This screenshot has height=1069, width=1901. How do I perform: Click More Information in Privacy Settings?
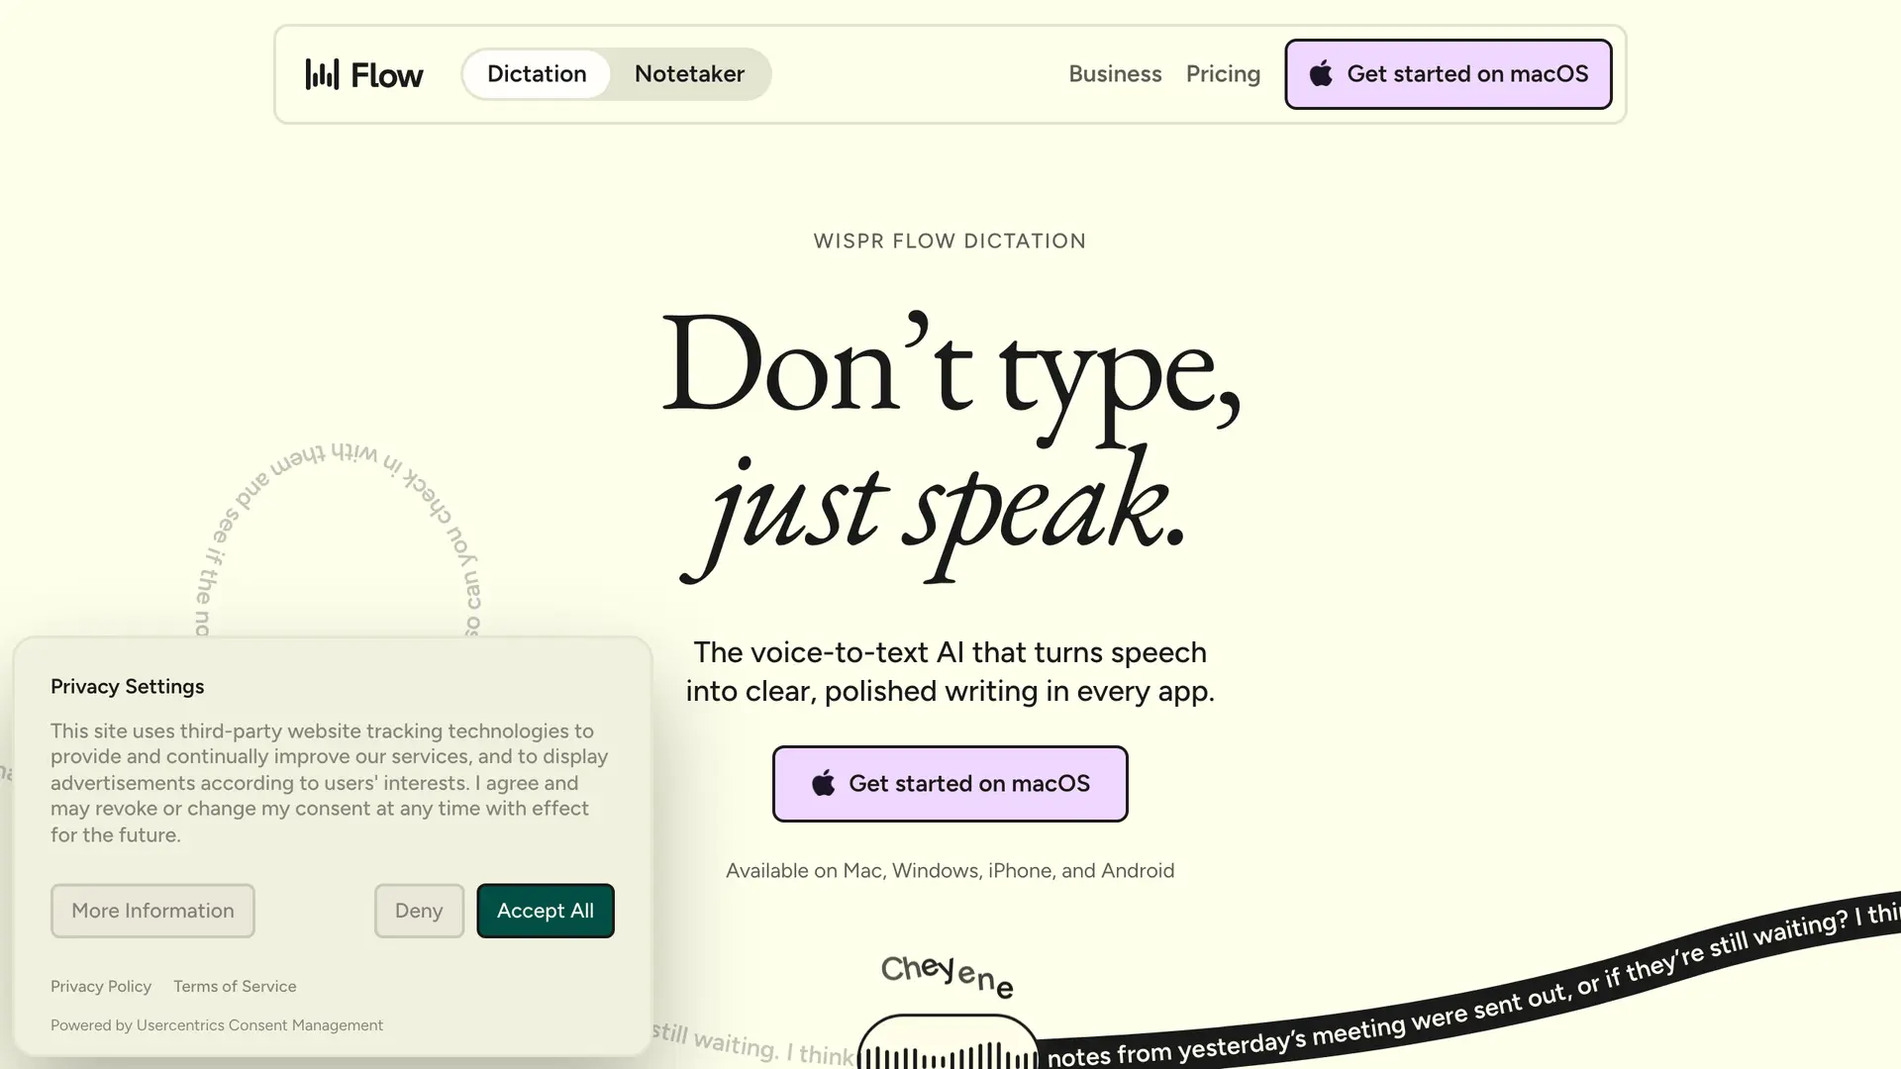[x=152, y=911]
